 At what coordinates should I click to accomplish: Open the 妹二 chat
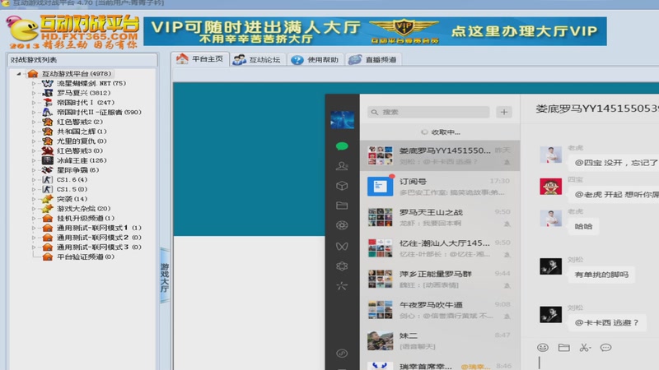(x=439, y=340)
